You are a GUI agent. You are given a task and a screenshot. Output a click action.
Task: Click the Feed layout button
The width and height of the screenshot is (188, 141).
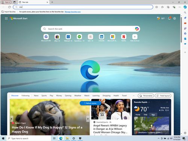[x=163, y=96]
